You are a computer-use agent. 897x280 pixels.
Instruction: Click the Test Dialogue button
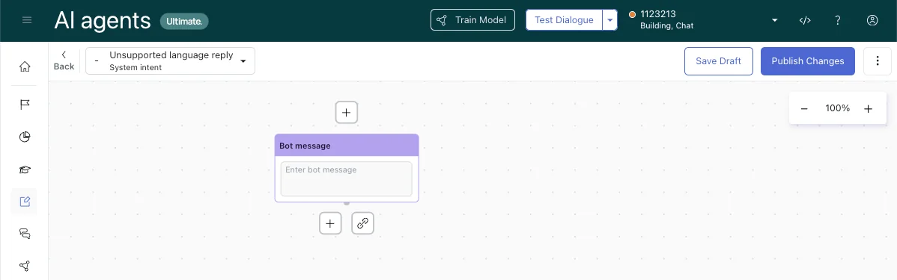click(564, 20)
